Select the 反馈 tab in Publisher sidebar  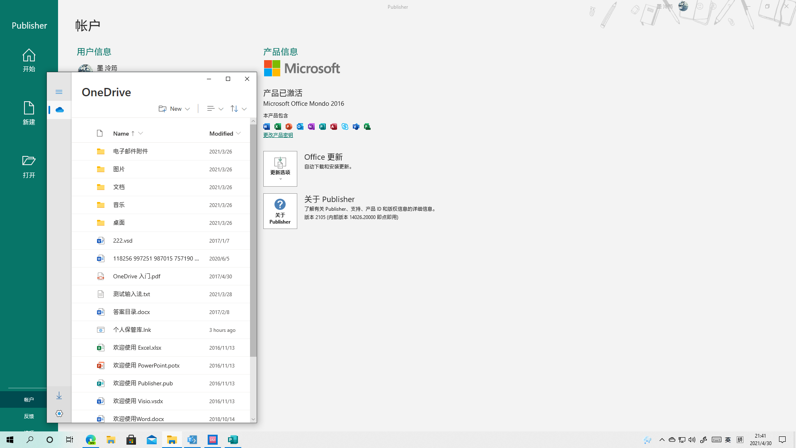[29, 416]
